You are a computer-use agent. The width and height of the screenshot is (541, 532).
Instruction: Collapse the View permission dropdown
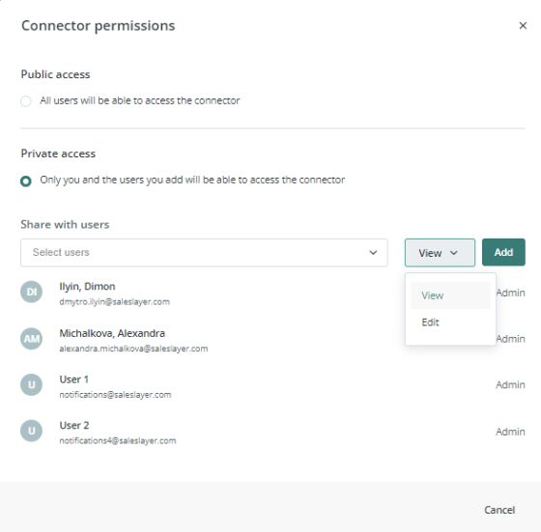440,252
